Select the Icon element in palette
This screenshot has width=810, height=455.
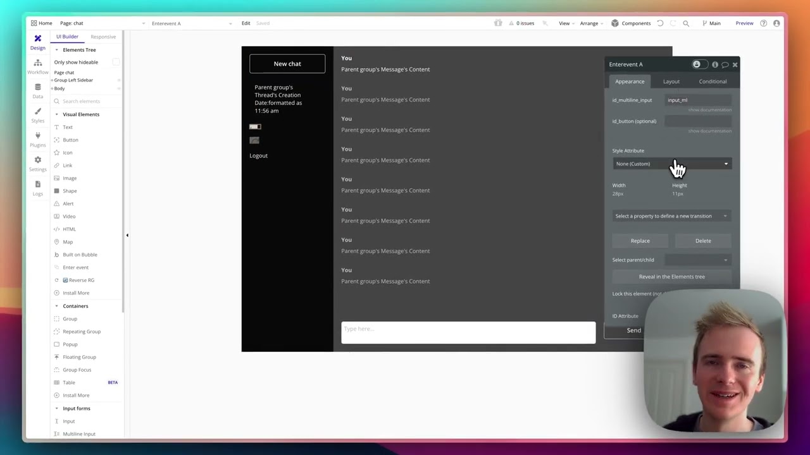pyautogui.click(x=68, y=152)
